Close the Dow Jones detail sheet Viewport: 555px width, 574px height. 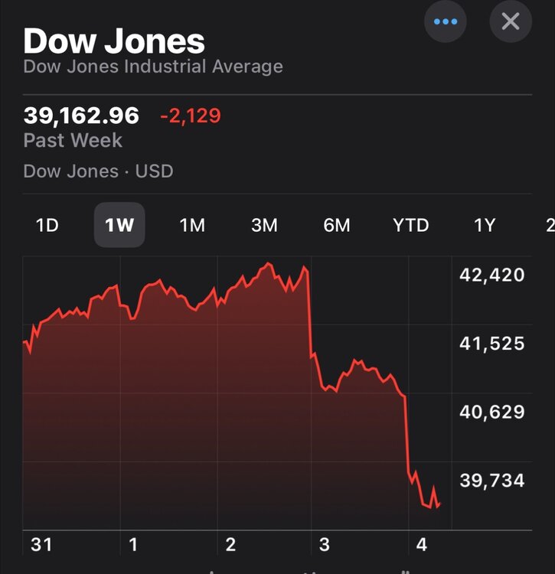pos(511,21)
